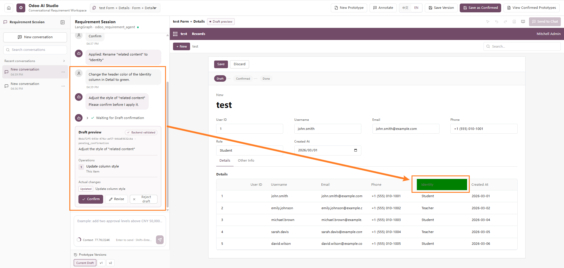This screenshot has height=268, width=564.
Task: Redo the prototype change
Action: [506, 22]
